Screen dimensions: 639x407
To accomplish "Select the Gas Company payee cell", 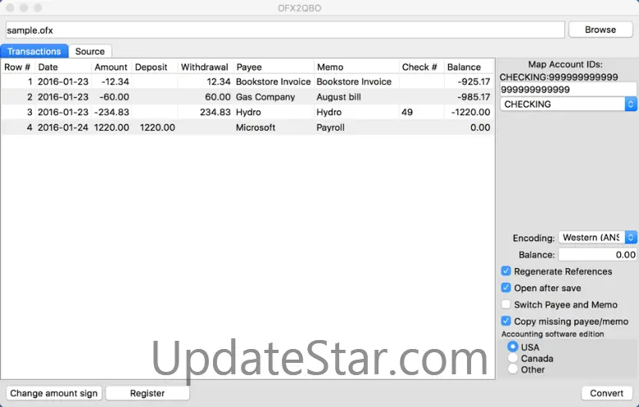I will click(x=274, y=97).
